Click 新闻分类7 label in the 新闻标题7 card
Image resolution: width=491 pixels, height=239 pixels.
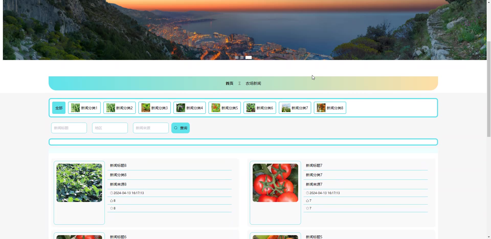(314, 175)
